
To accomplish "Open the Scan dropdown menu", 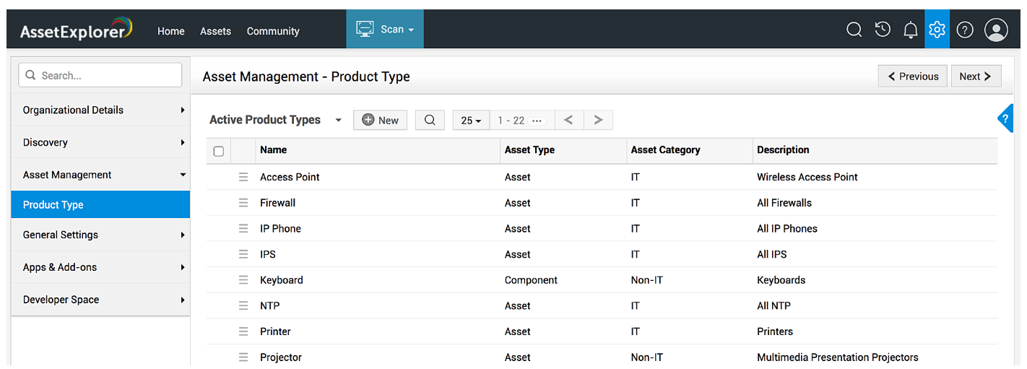I will pos(385,30).
